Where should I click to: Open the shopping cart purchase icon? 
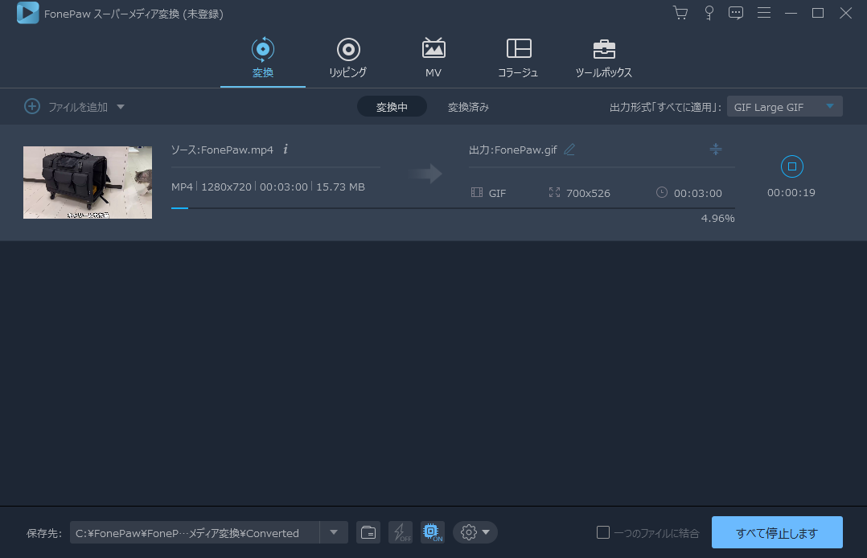680,13
